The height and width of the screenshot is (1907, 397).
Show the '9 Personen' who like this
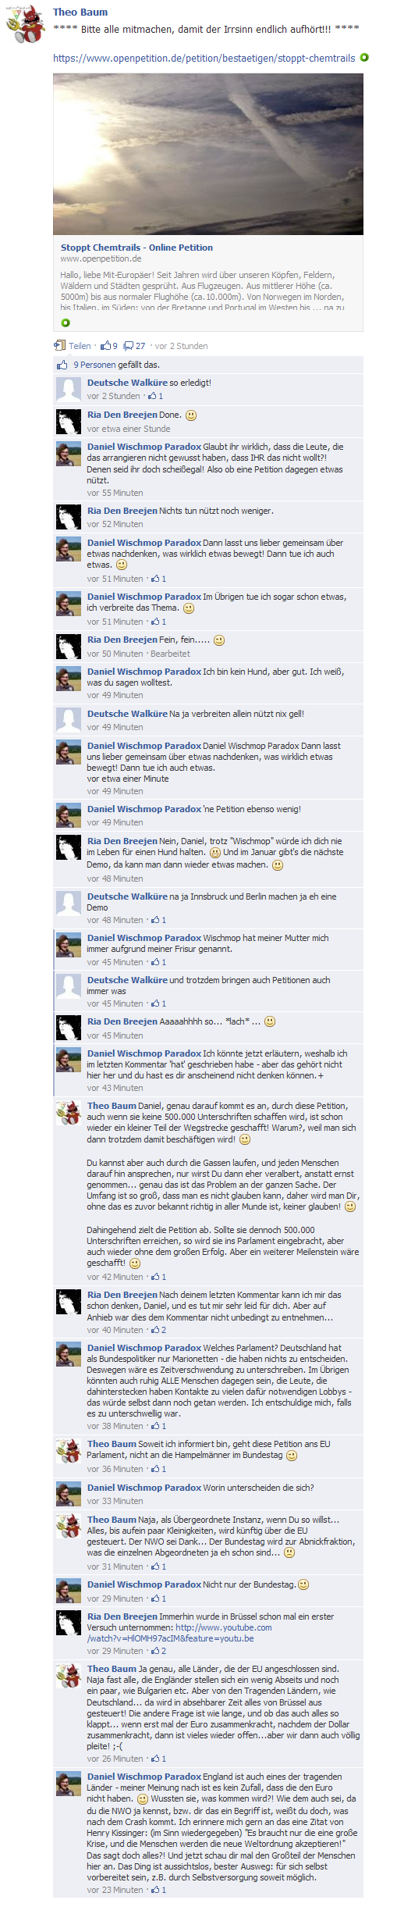coord(94,365)
